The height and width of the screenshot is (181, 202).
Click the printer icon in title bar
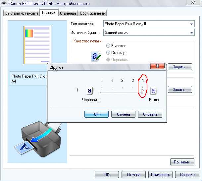click(4, 3)
